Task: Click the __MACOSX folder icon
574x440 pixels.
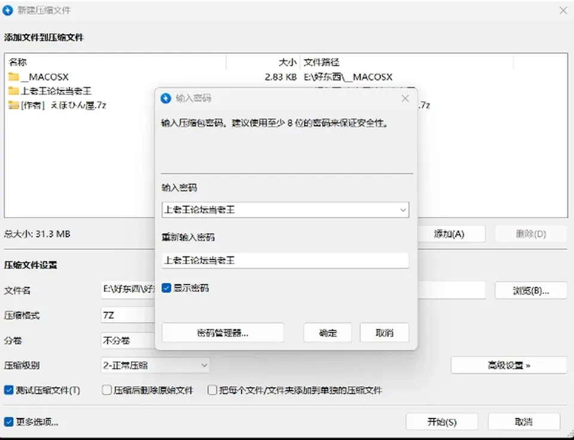Action: (14, 77)
